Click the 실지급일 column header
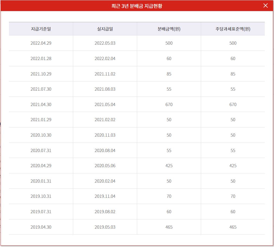 [105, 29]
